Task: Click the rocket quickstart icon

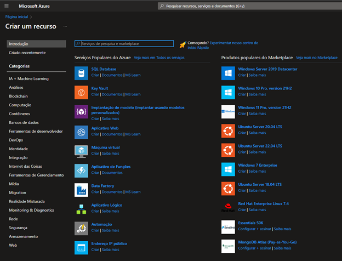Action: pos(183,45)
